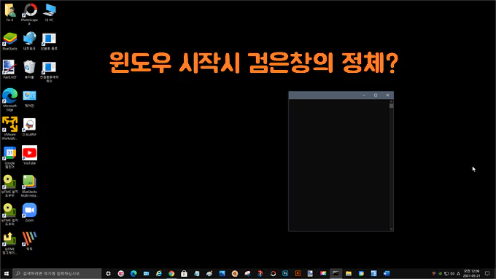The height and width of the screenshot is (279, 496).
Task: Select the BlueStacks desktop shortcut
Action: point(9,42)
